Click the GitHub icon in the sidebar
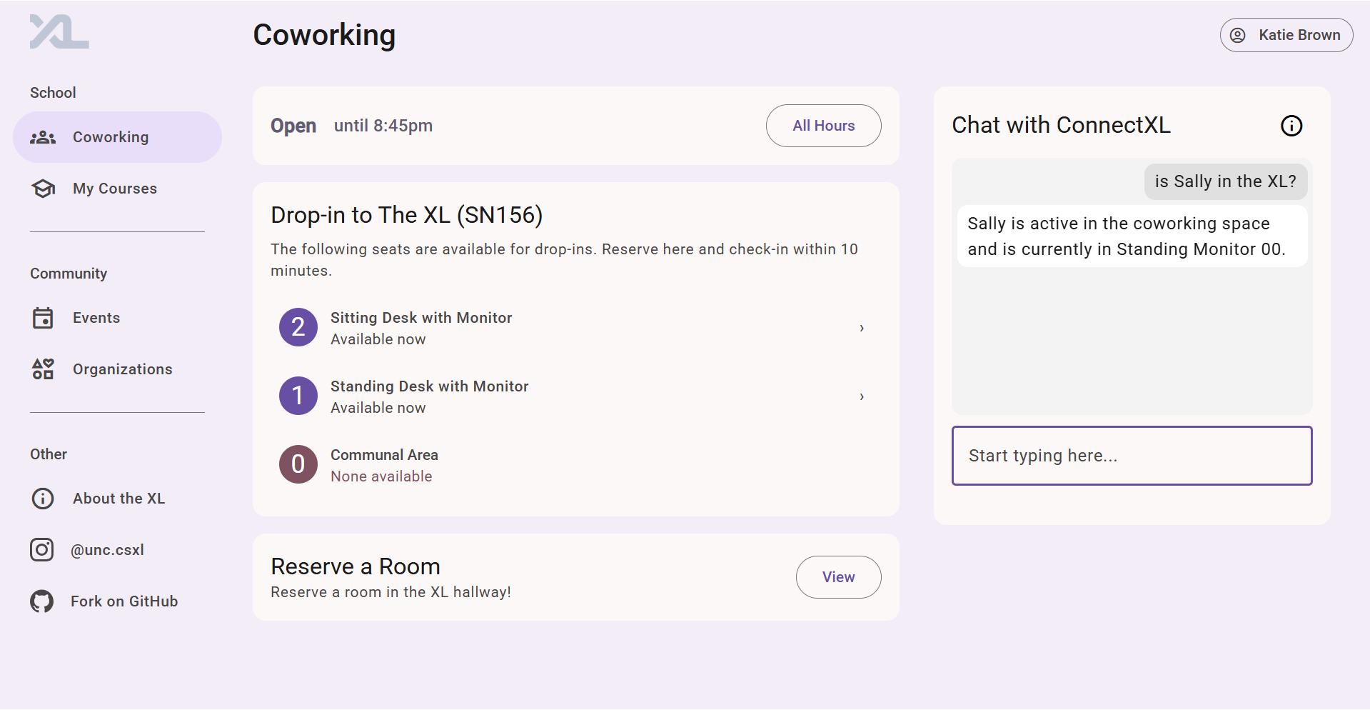This screenshot has height=710, width=1370. tap(42, 601)
